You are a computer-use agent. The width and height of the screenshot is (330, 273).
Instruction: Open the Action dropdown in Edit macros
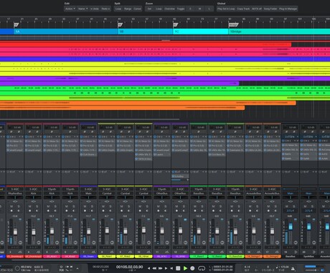tap(70, 9)
